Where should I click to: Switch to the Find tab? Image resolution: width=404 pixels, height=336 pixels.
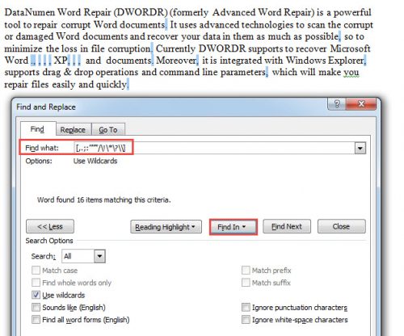pos(37,129)
